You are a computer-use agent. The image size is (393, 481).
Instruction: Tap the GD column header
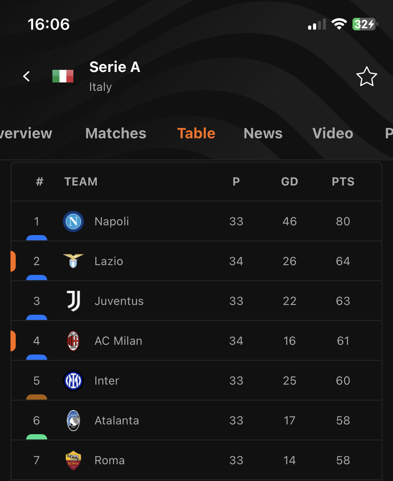tap(290, 182)
